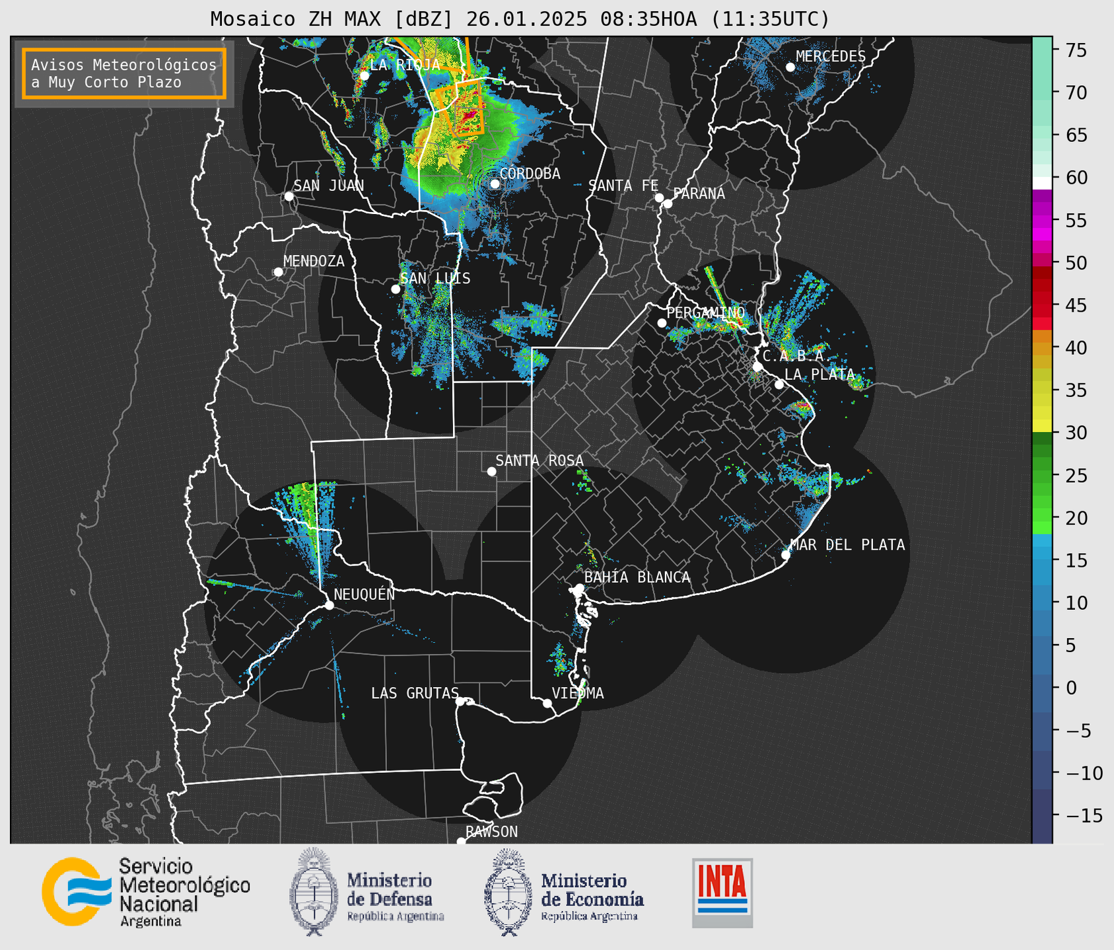Select the BAHÍA BLANCA city dot
Image resolution: width=1114 pixels, height=950 pixels.
pyautogui.click(x=579, y=588)
